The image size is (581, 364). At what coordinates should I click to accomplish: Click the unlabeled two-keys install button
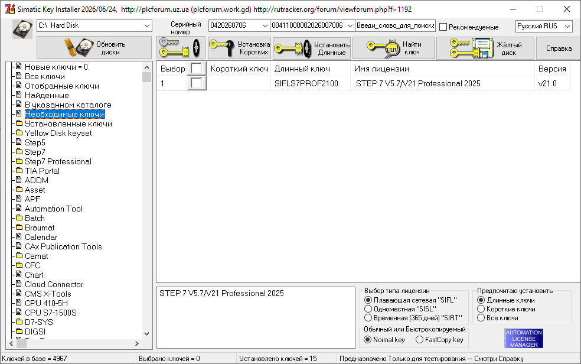point(181,48)
